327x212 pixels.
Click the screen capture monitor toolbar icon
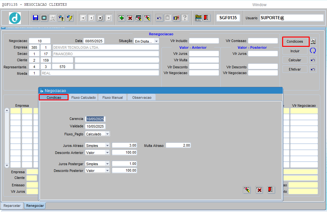click(x=44, y=18)
